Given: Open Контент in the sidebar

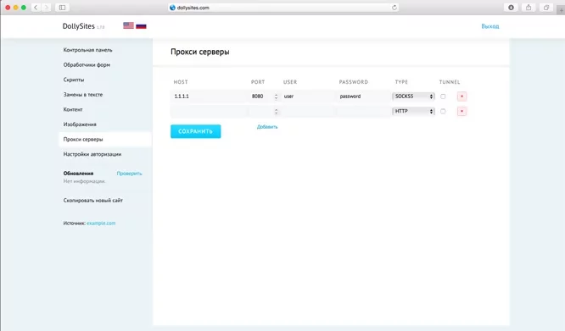Looking at the screenshot, I should click(73, 109).
